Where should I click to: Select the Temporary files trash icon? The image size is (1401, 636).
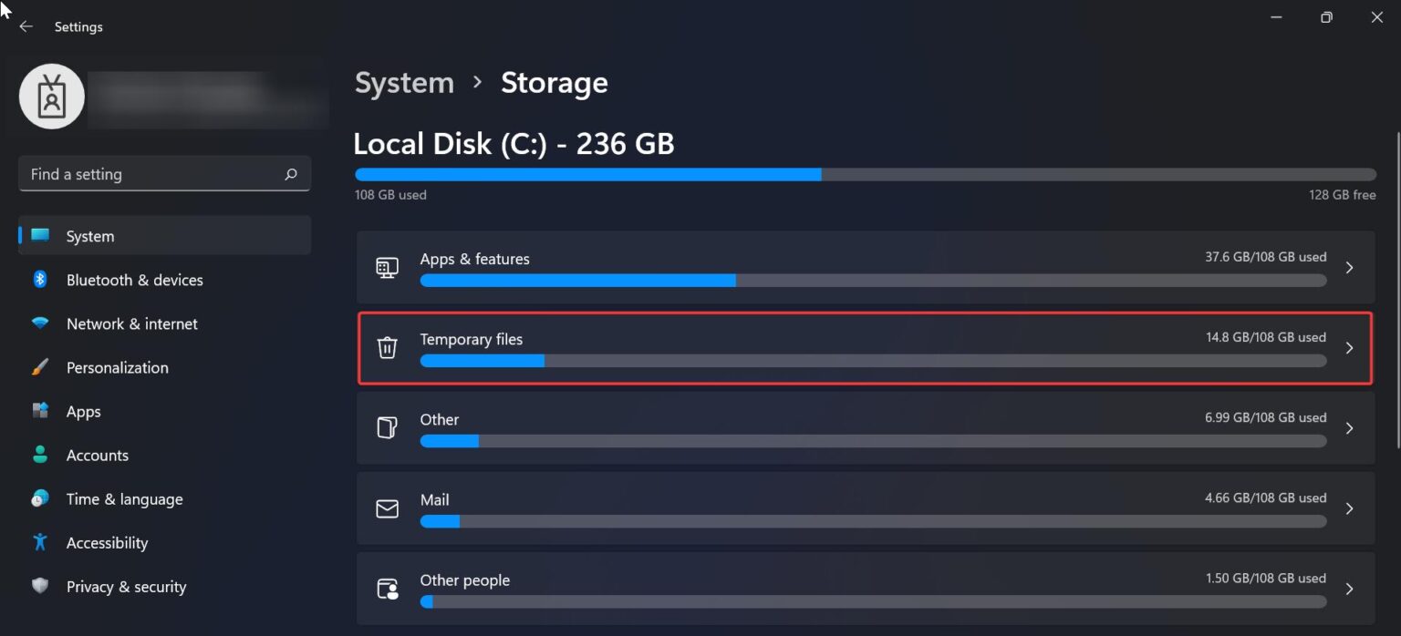click(x=387, y=347)
